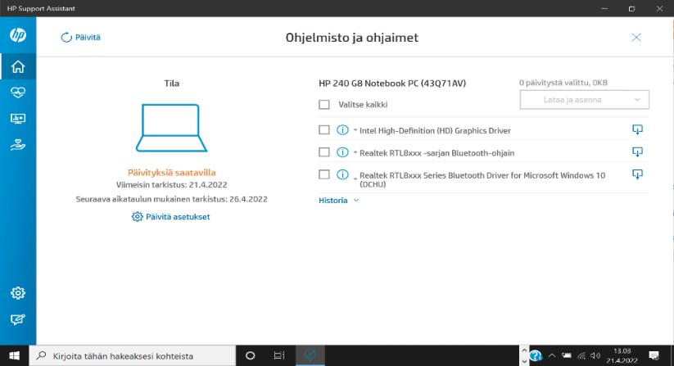Open the support hand sidebar icon
Image resolution: width=674 pixels, height=366 pixels.
pos(18,145)
